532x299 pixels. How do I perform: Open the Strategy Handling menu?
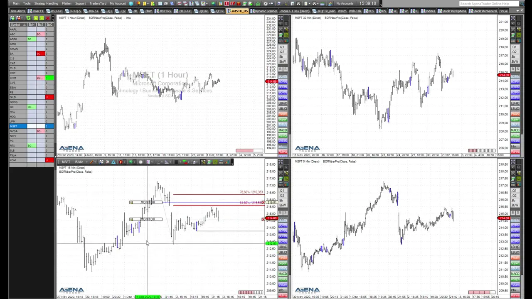click(46, 3)
